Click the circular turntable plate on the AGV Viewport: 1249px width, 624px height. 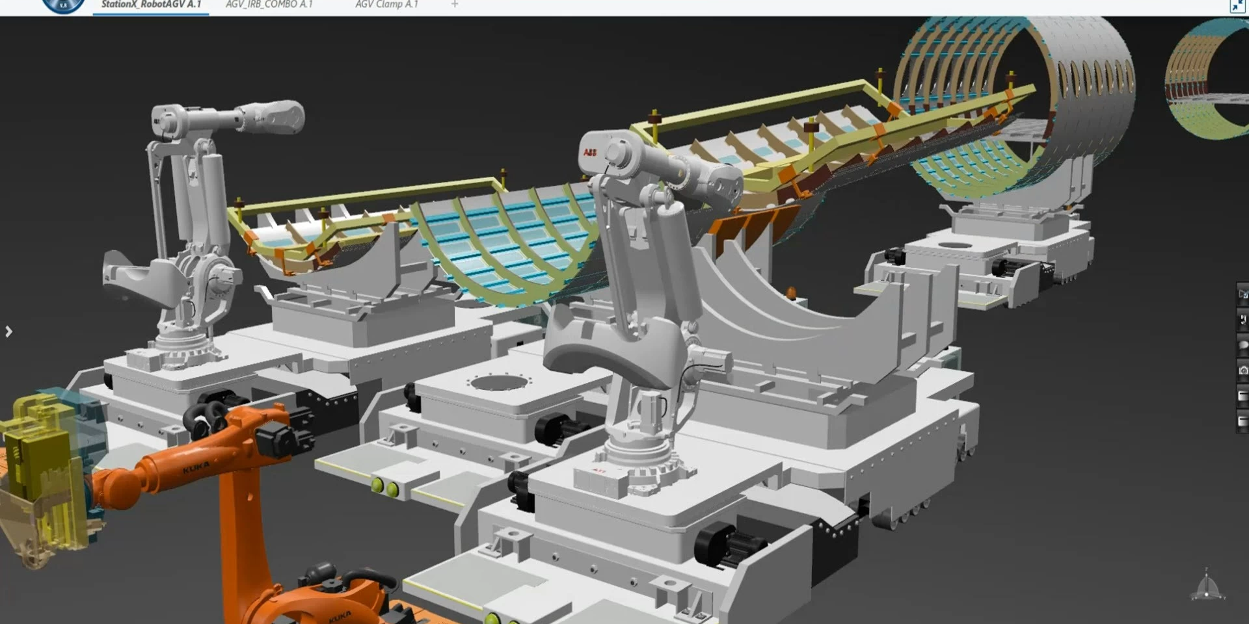pyautogui.click(x=499, y=382)
